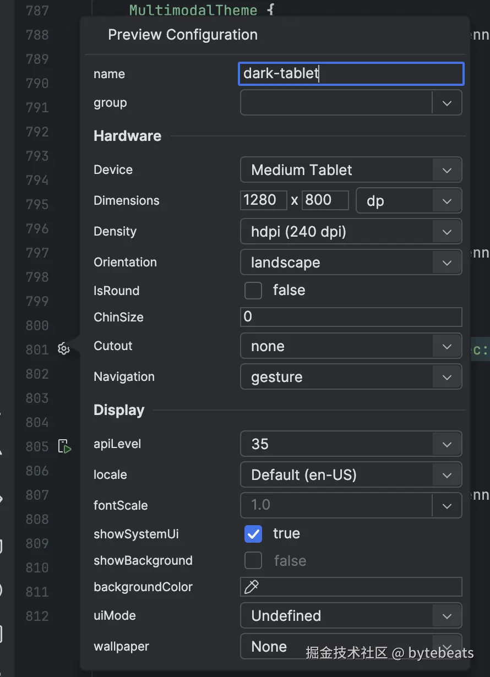Select the ChinSize value field
This screenshot has height=677, width=490.
(351, 317)
